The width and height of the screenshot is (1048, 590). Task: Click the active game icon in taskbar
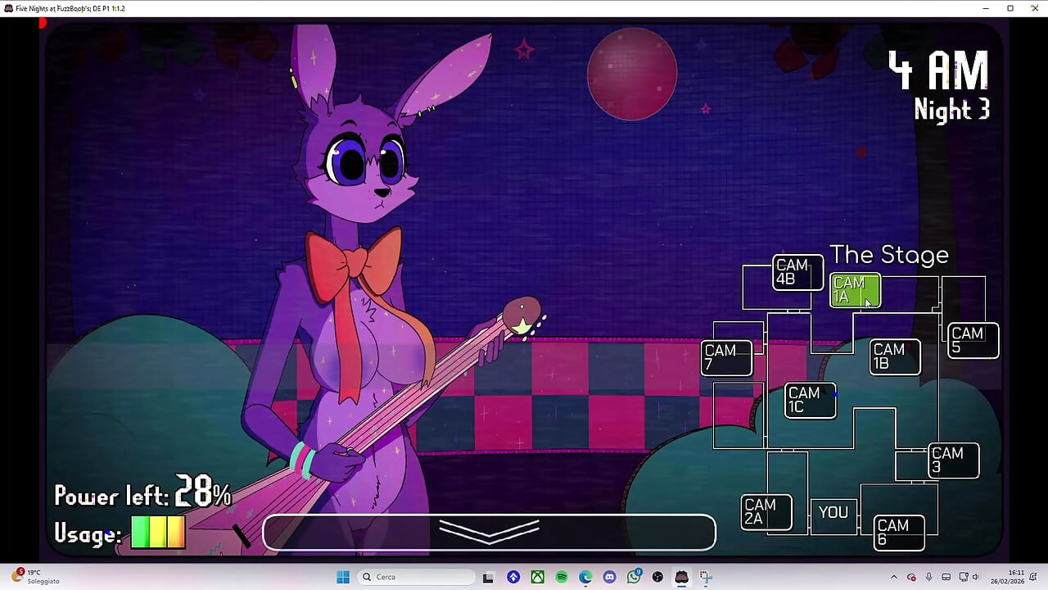(681, 577)
